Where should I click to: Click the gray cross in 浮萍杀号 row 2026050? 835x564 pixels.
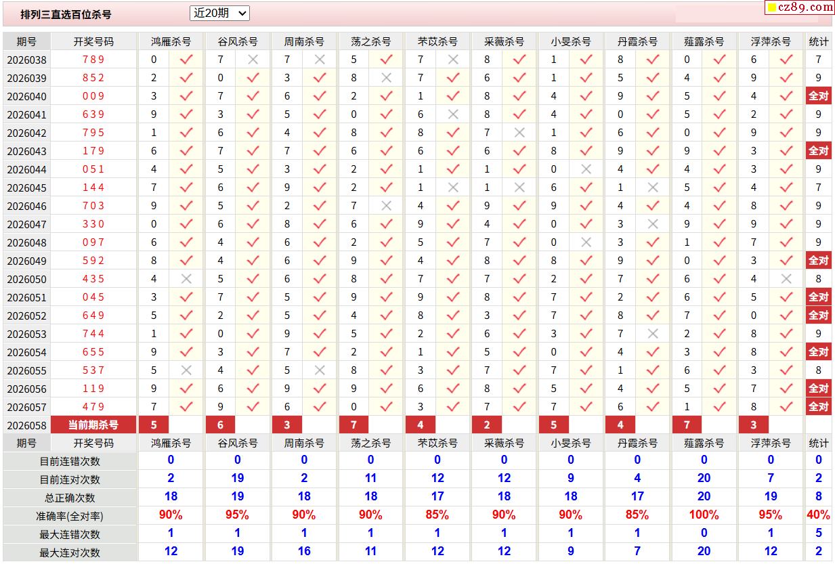click(x=786, y=279)
